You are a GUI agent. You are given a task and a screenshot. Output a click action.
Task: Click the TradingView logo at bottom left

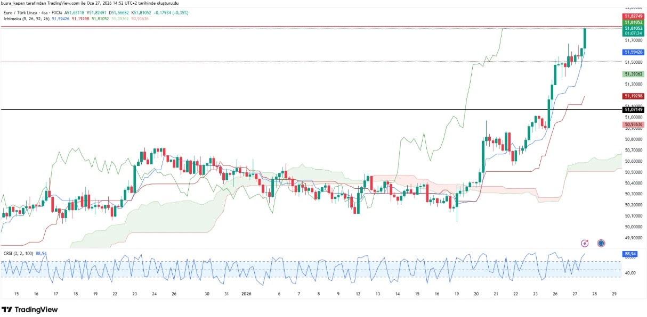click(x=29, y=310)
